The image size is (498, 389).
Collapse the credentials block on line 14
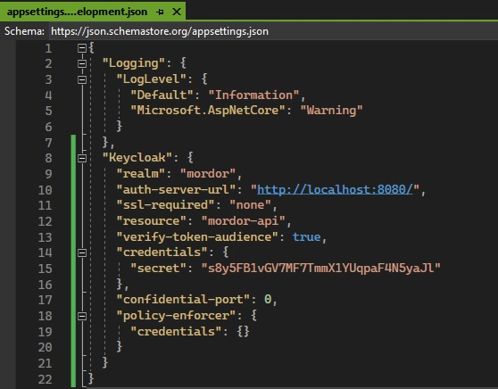(x=82, y=252)
